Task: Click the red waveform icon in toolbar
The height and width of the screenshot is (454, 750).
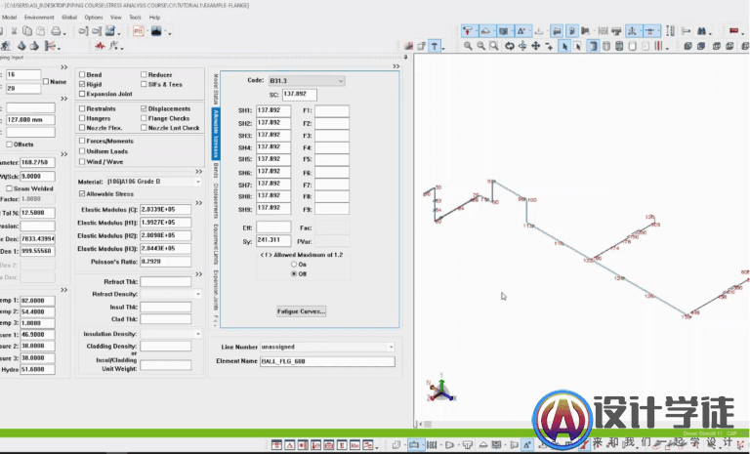Action: pos(102,45)
